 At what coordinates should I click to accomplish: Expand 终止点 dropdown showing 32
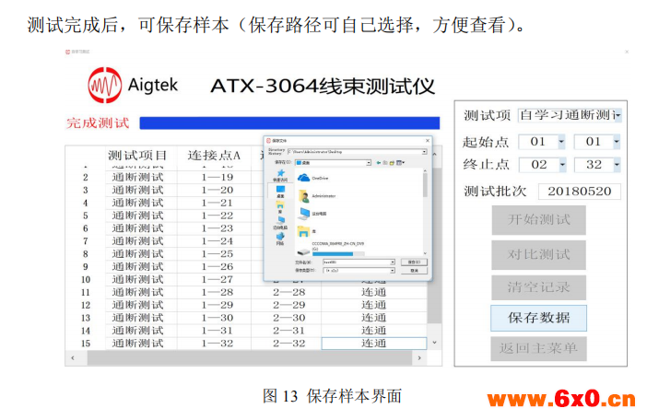coord(617,165)
